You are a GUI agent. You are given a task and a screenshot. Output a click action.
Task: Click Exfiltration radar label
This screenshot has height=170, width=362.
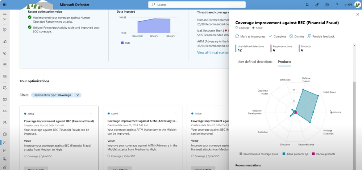(285, 80)
